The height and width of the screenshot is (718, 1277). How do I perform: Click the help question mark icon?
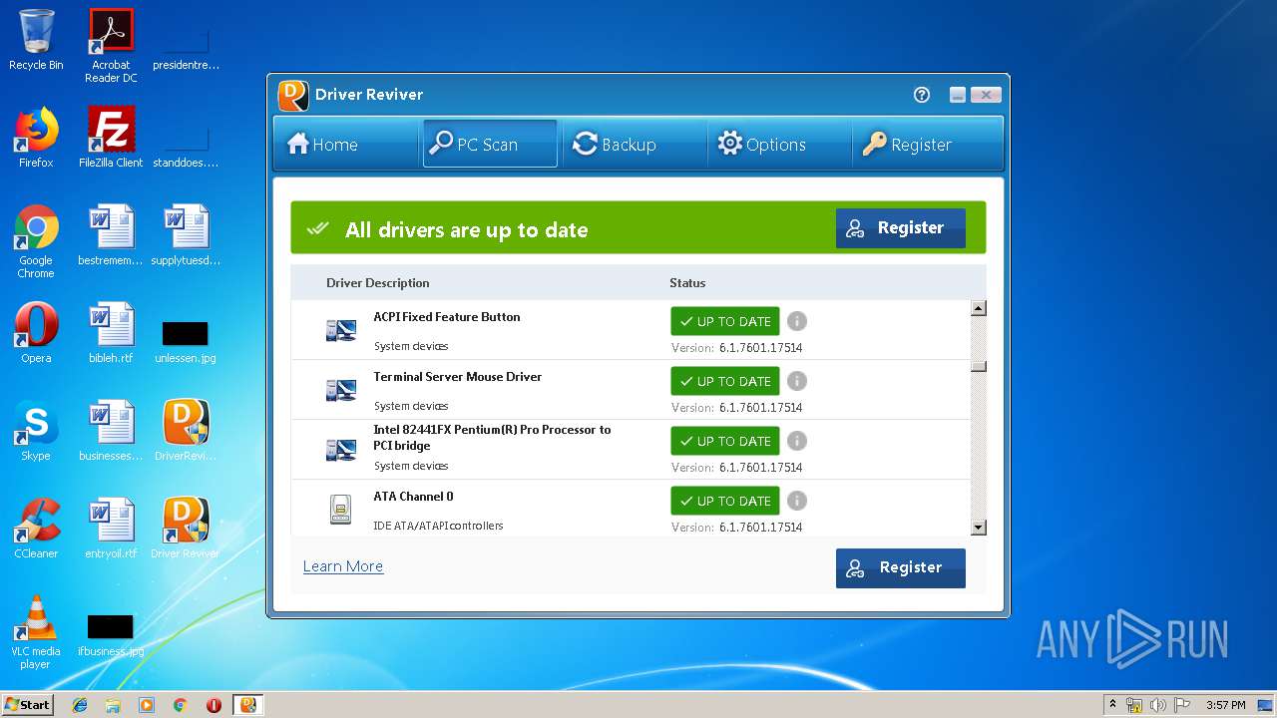point(922,95)
